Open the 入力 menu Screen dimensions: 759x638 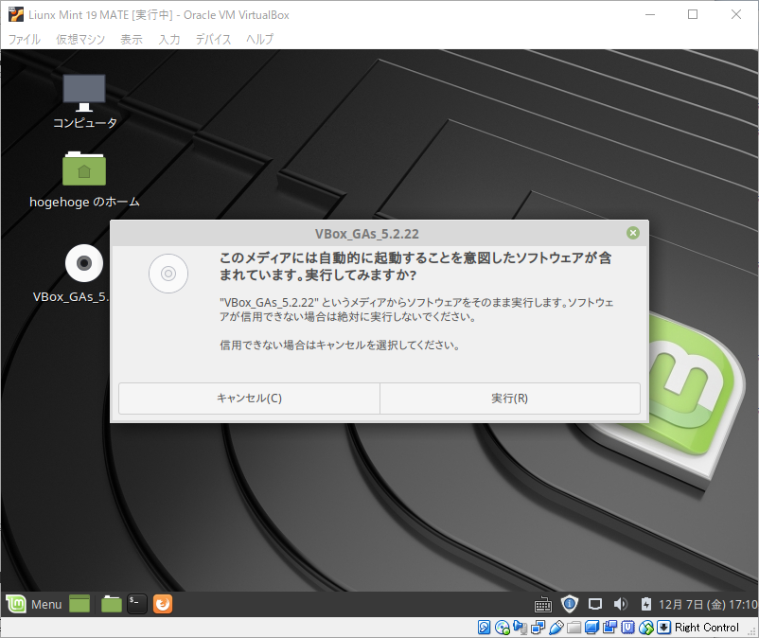[169, 39]
